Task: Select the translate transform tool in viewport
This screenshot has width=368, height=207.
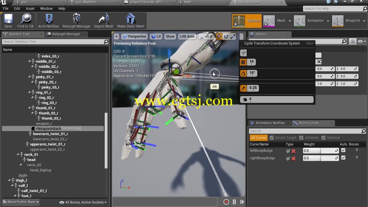Action: tap(219, 36)
